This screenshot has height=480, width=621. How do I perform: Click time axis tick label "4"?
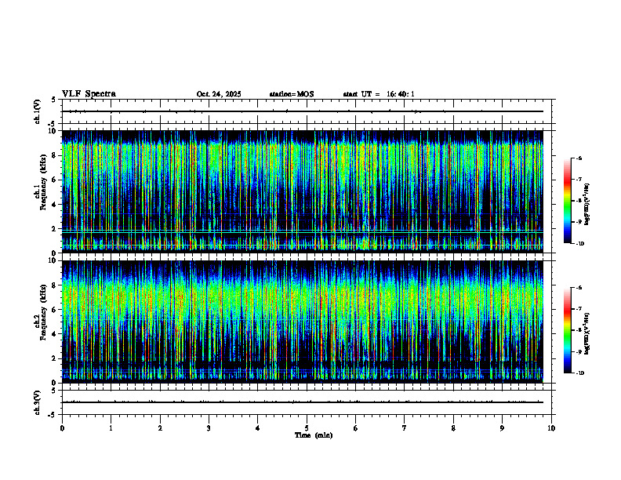[x=258, y=428]
